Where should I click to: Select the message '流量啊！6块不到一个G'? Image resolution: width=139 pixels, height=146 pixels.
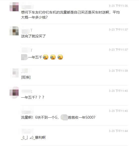[58, 117]
